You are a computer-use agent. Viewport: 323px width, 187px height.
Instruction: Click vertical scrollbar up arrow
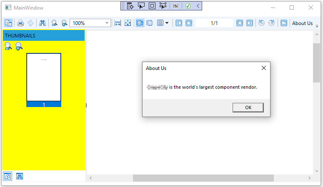click(317, 35)
